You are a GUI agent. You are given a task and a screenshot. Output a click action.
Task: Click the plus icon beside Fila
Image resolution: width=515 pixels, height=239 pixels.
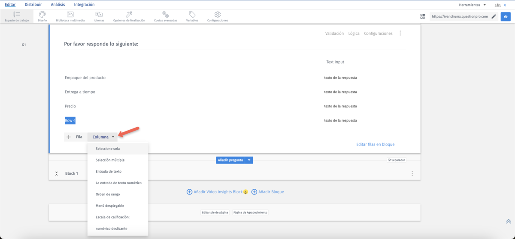tap(69, 137)
